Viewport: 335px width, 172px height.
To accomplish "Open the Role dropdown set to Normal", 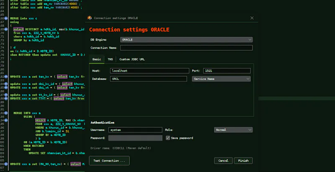I will pyautogui.click(x=233, y=130).
